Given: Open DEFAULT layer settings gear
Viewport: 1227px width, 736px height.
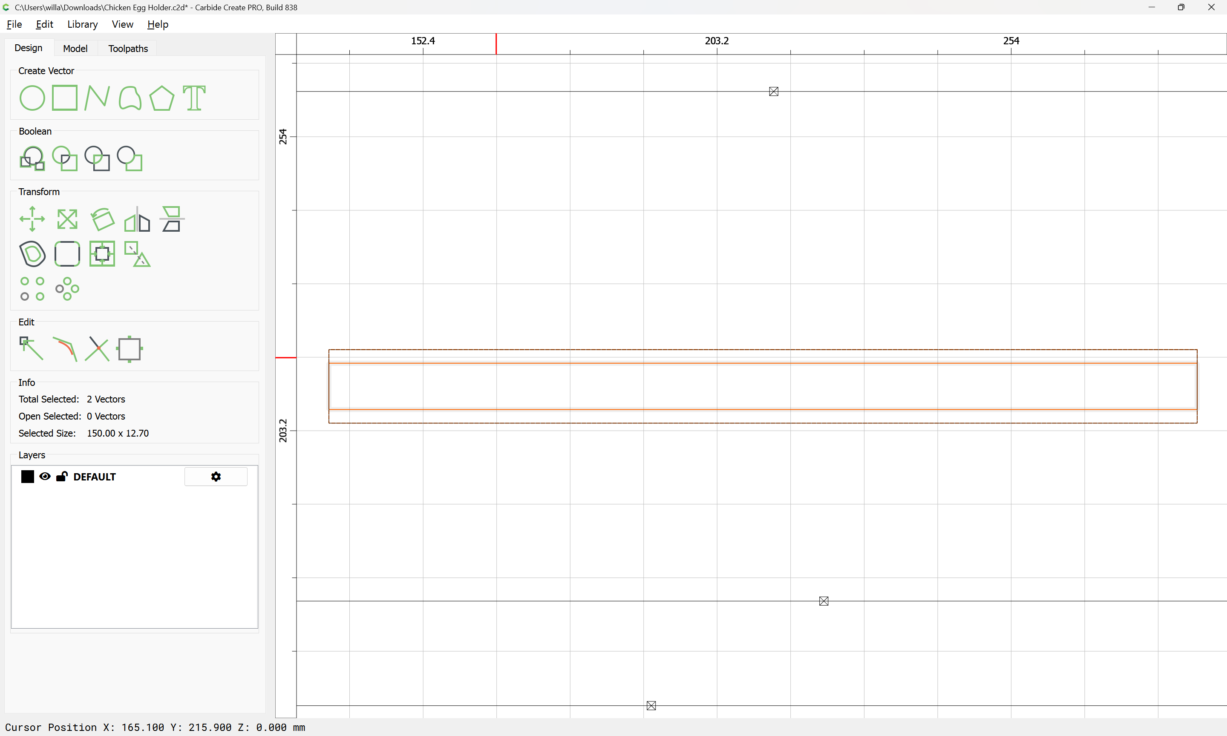Looking at the screenshot, I should click(x=216, y=477).
